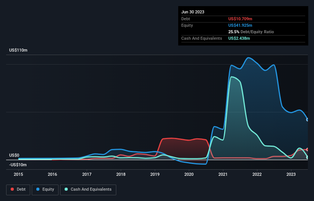Click the 2018 x-axis label
The width and height of the screenshot is (314, 201).
[x=121, y=174]
